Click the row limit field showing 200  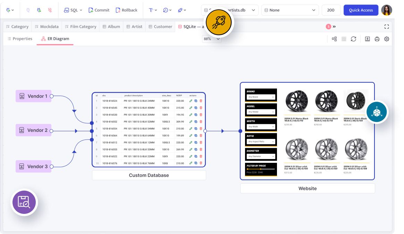click(x=331, y=10)
